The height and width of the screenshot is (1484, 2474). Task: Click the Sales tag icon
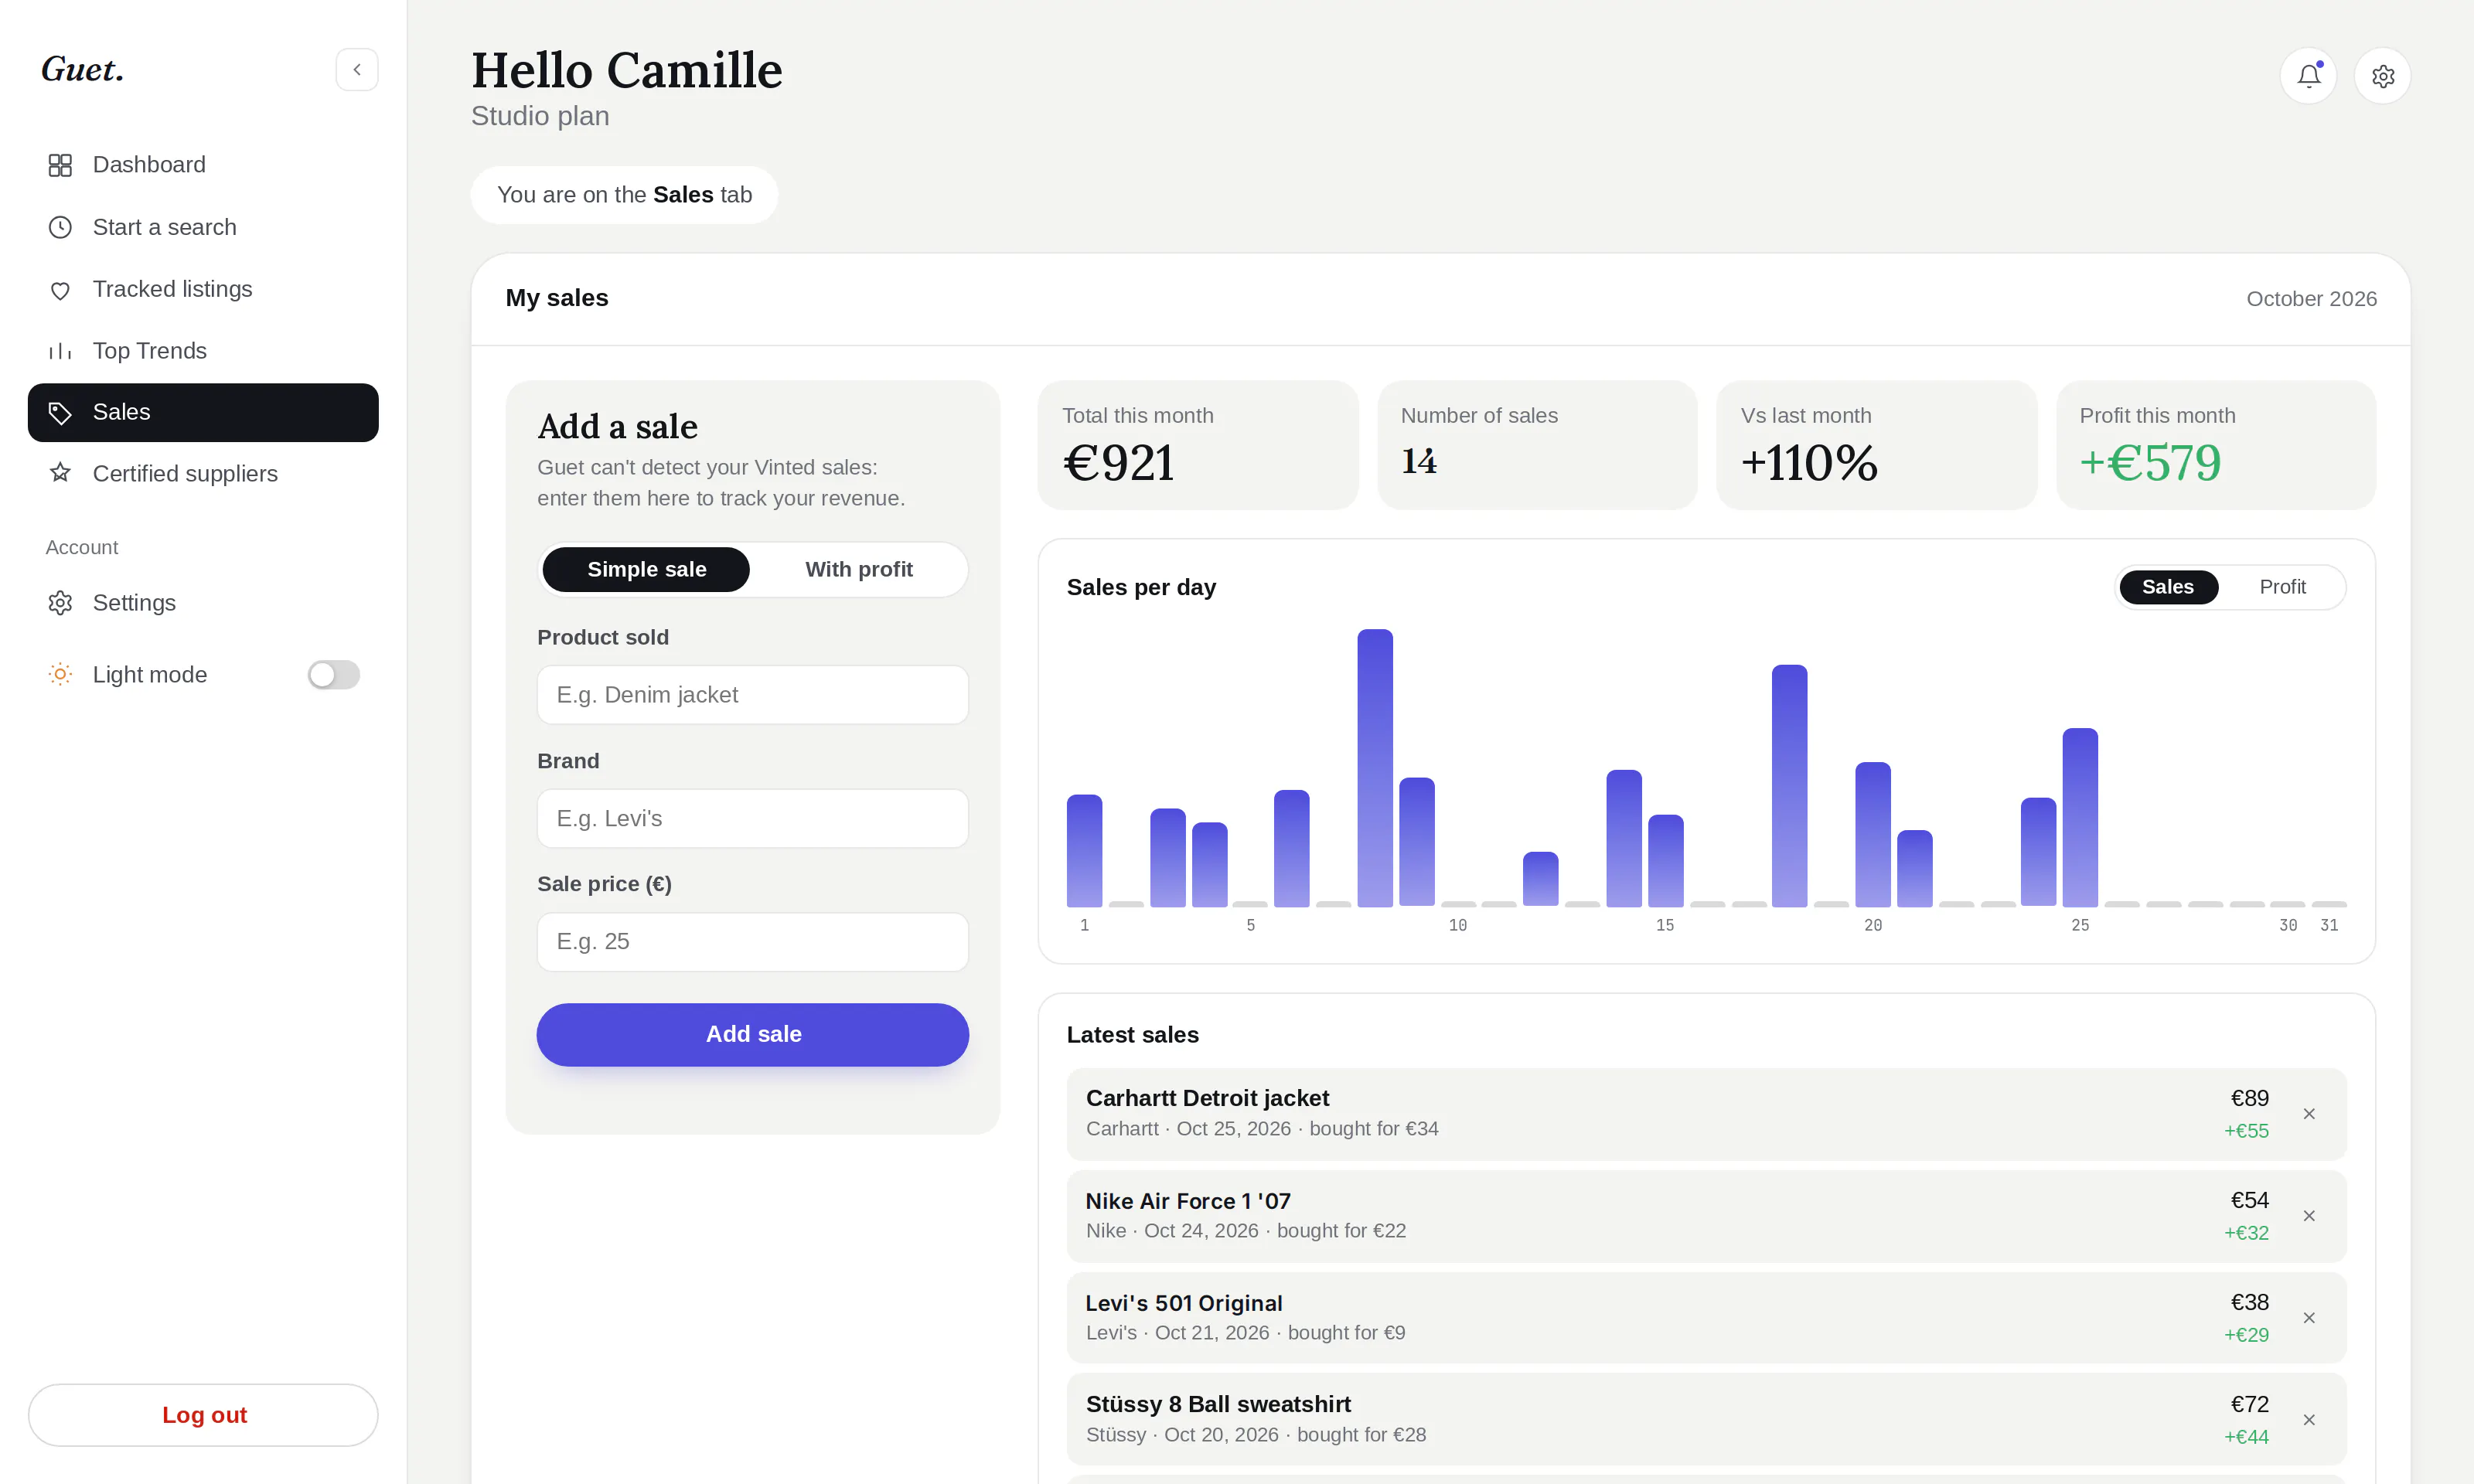(x=60, y=413)
